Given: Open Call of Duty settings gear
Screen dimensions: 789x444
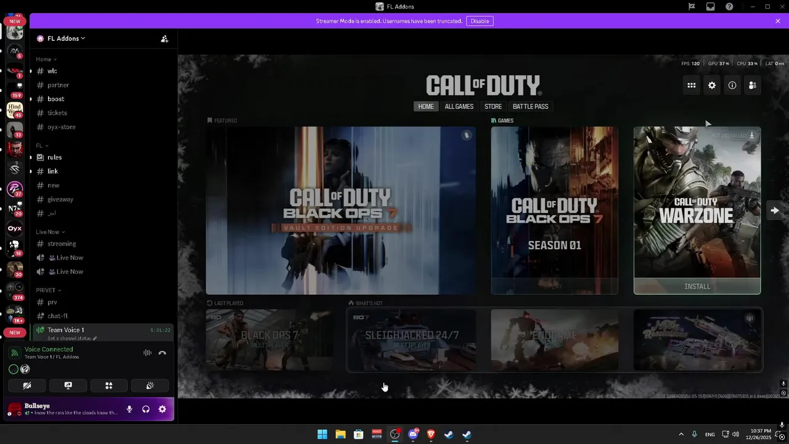Looking at the screenshot, I should click(712, 86).
